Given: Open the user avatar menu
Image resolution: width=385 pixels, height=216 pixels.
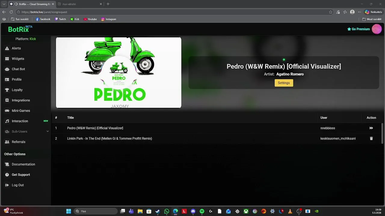Looking at the screenshot, I should coord(377,29).
